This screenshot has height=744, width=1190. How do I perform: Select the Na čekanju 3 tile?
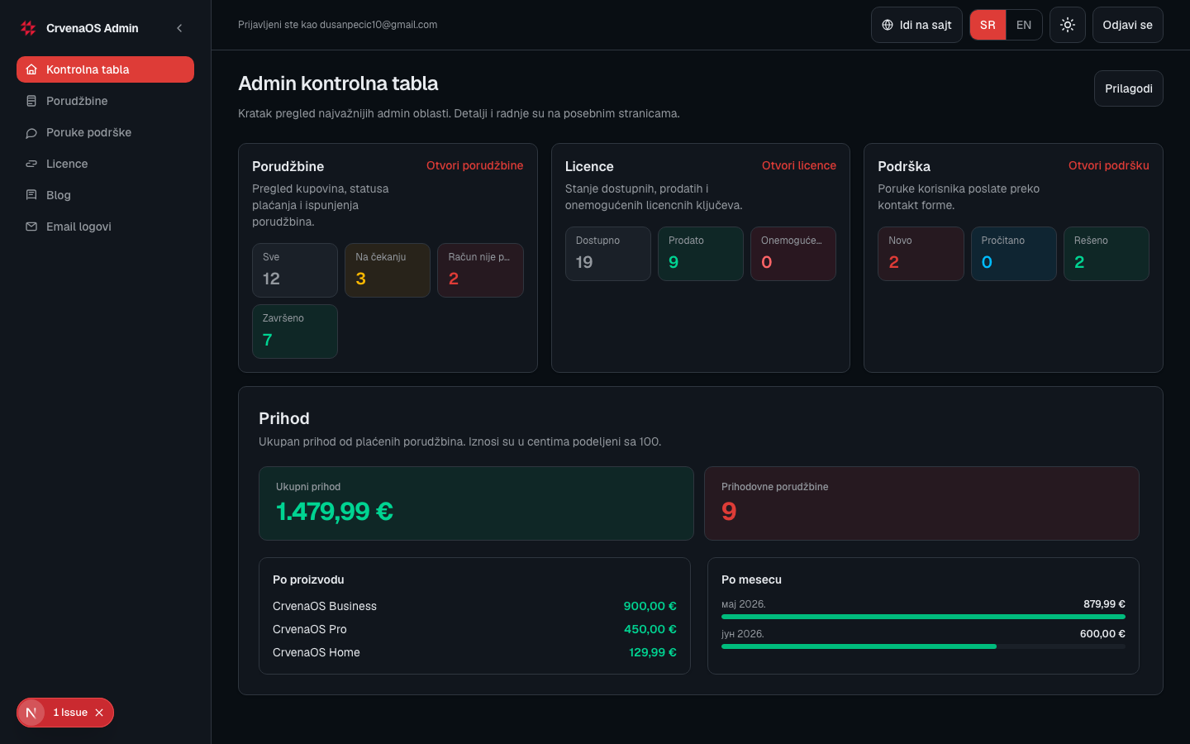(388, 270)
